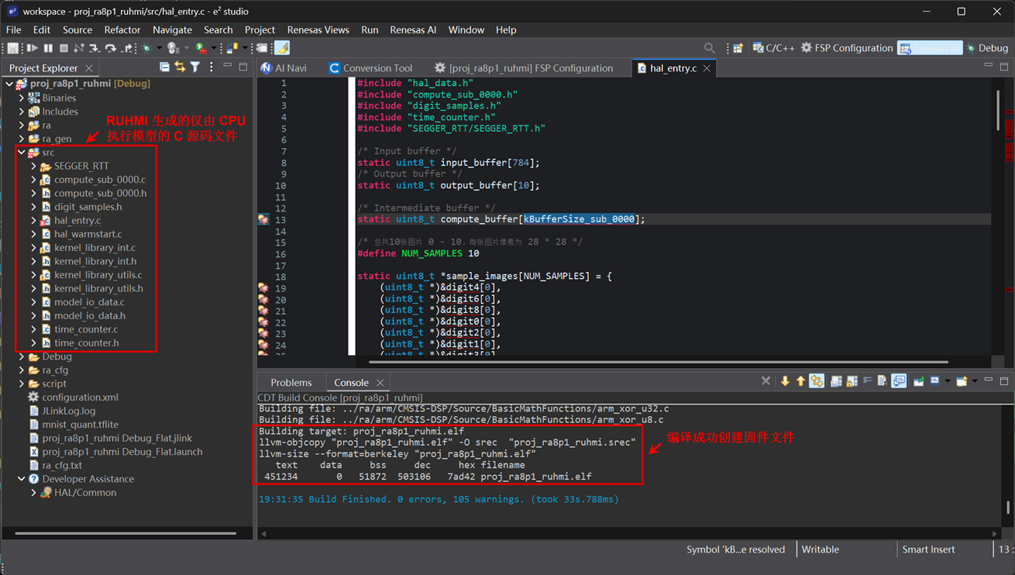1015x575 pixels.
Task: Click breakpoint marker on line 19 ruler
Action: tap(263, 287)
